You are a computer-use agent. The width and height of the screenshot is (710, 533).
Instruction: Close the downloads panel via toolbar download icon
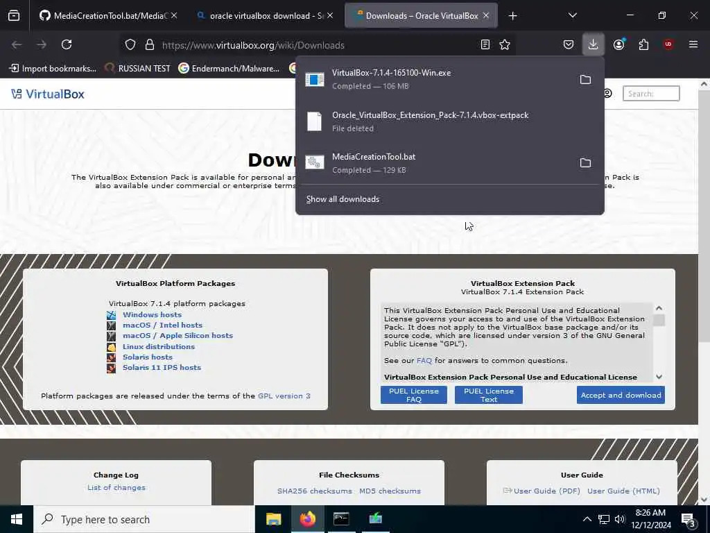(593, 44)
